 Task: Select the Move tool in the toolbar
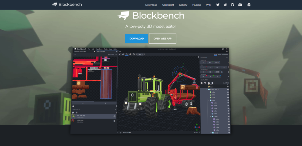click(123, 54)
